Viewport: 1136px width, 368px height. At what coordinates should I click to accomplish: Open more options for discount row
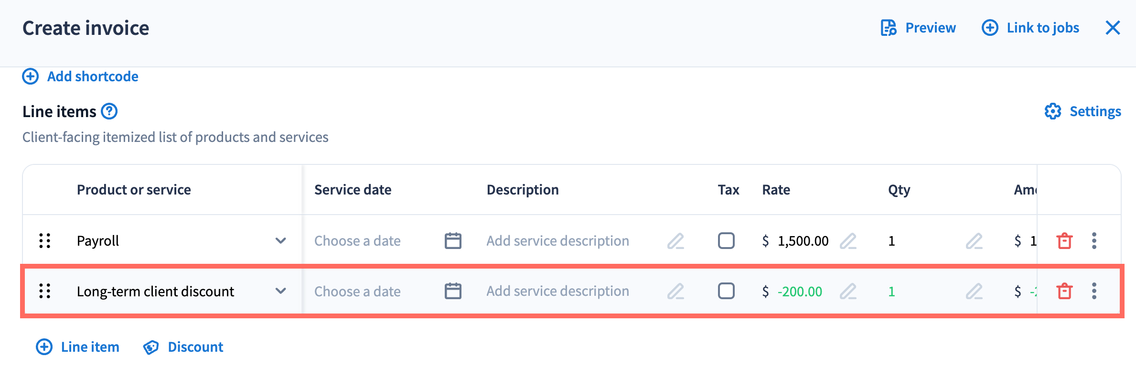coord(1094,291)
